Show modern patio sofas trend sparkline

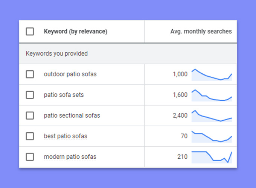(x=212, y=157)
